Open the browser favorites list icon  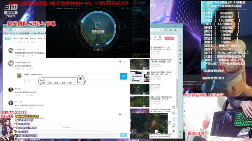[x=166, y=30]
